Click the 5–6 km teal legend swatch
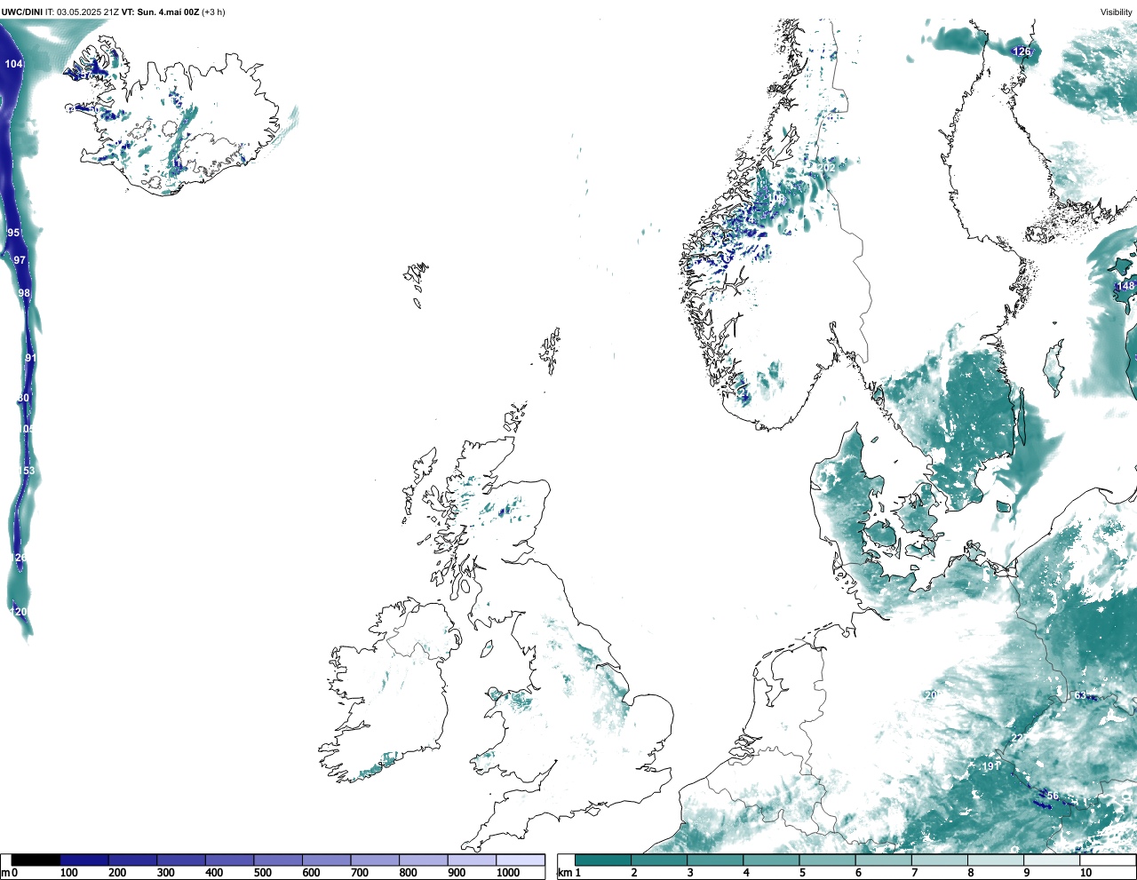The width and height of the screenshot is (1137, 880). coord(828,860)
